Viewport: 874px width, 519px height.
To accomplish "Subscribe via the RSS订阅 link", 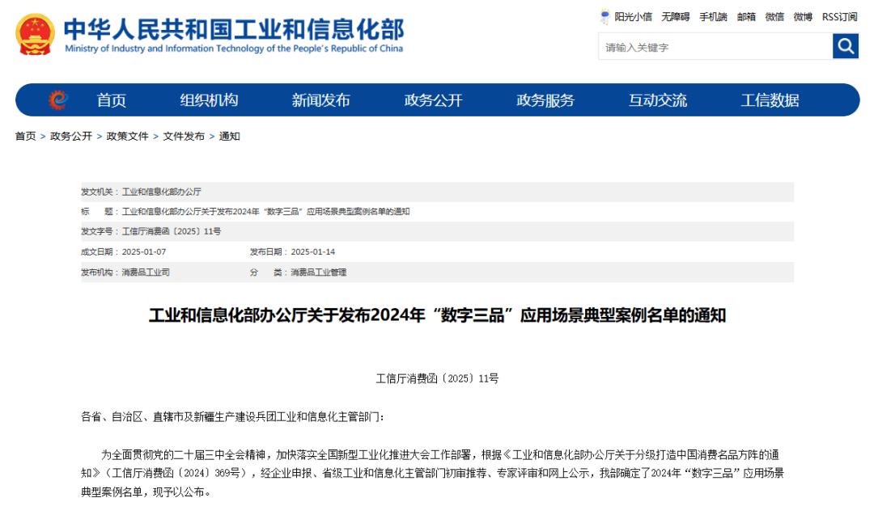I will point(839,17).
